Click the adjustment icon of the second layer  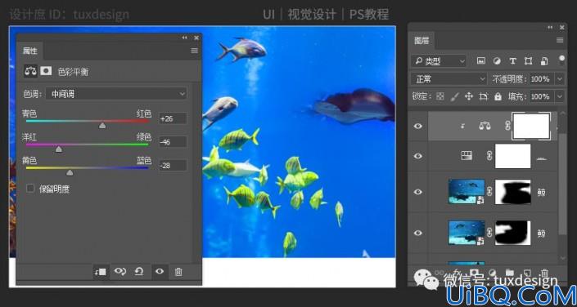click(467, 156)
